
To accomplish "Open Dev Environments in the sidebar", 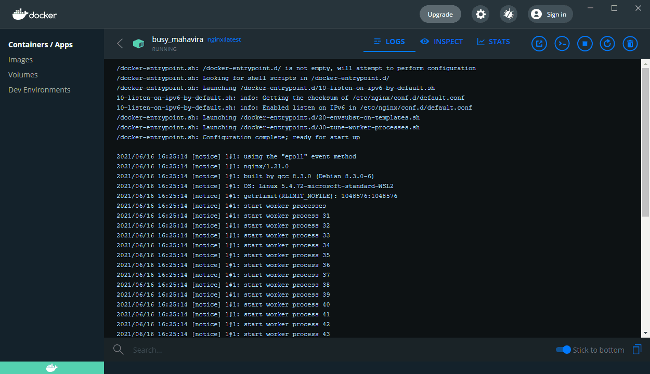I will point(40,89).
